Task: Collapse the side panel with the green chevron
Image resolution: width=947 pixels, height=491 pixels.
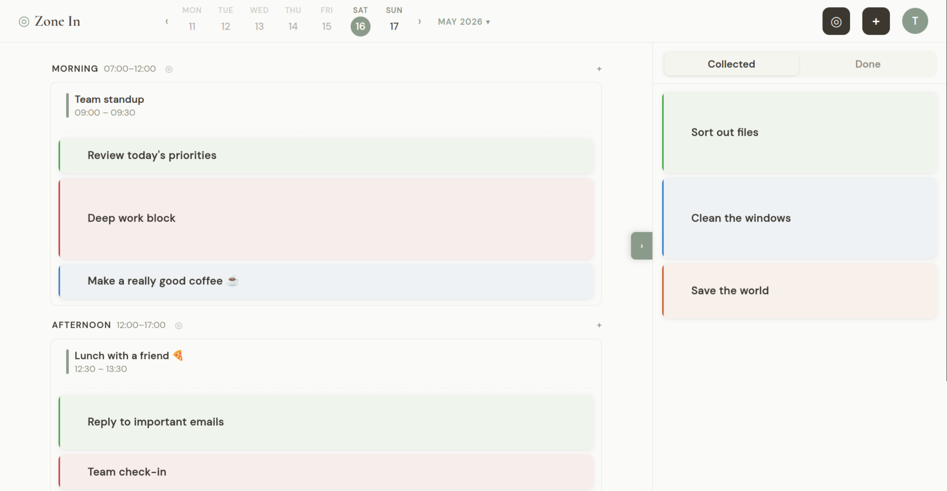Action: pyautogui.click(x=641, y=246)
